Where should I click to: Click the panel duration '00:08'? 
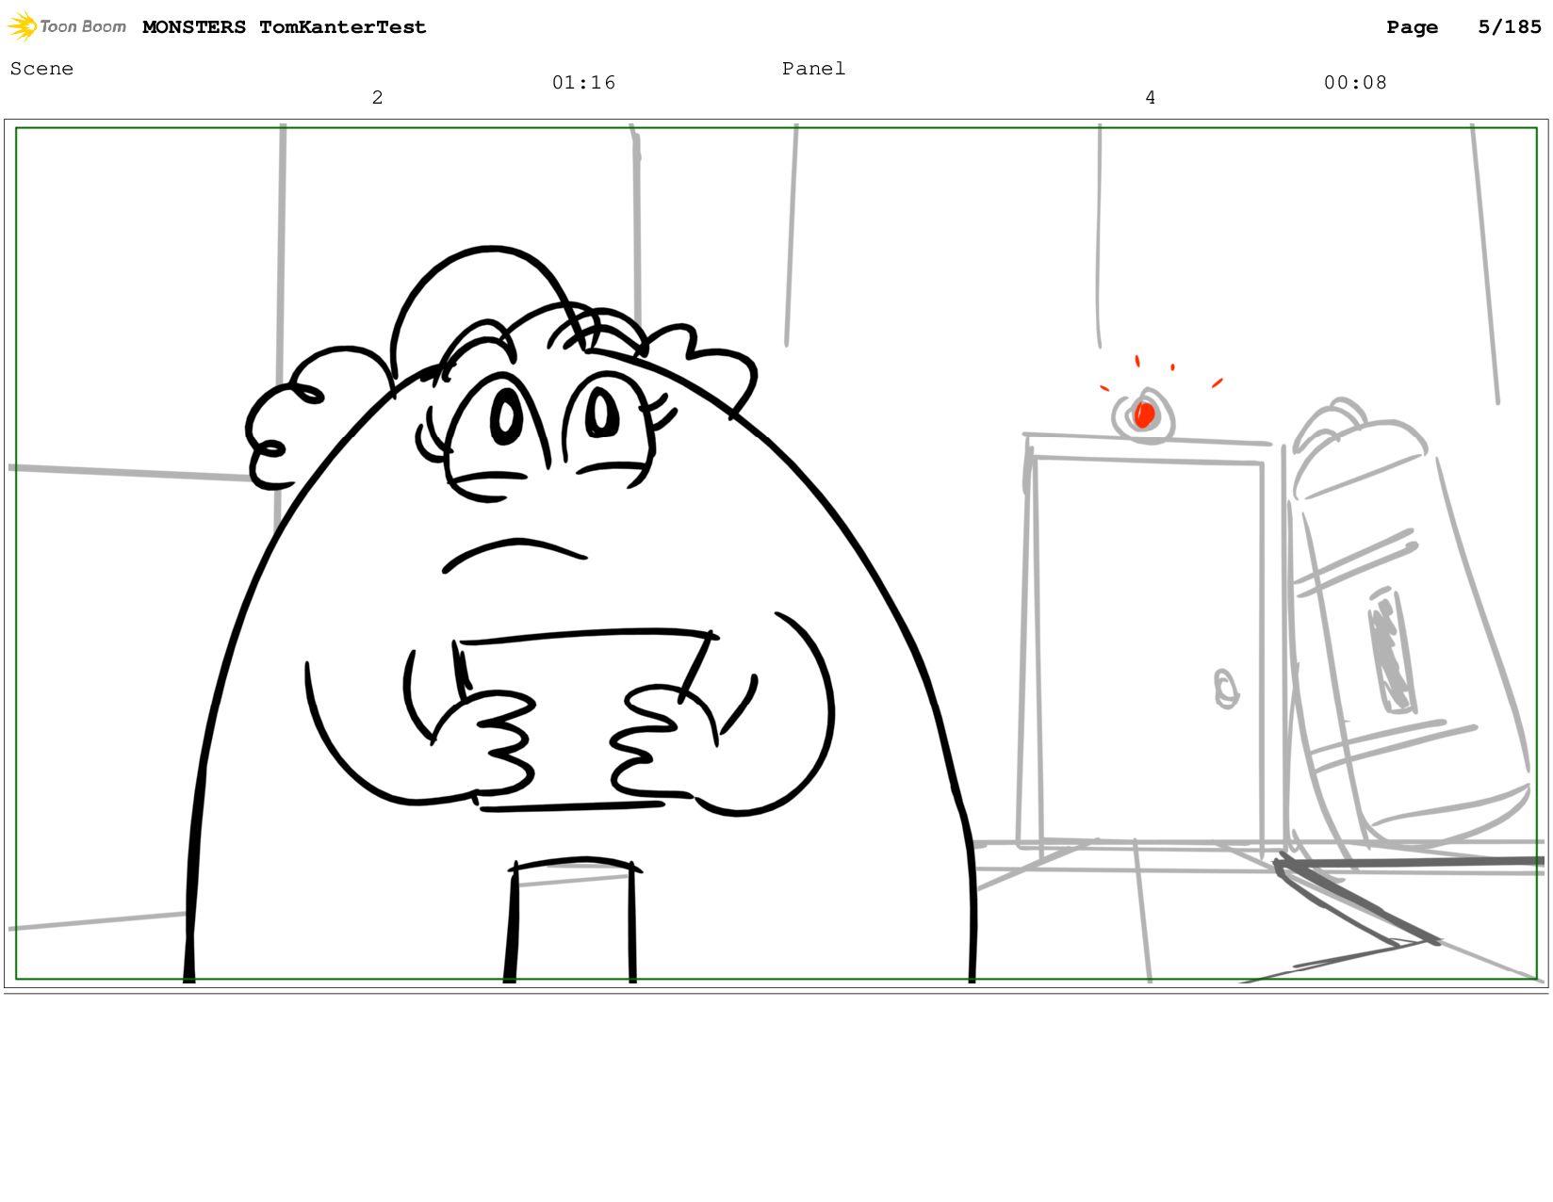1356,83
